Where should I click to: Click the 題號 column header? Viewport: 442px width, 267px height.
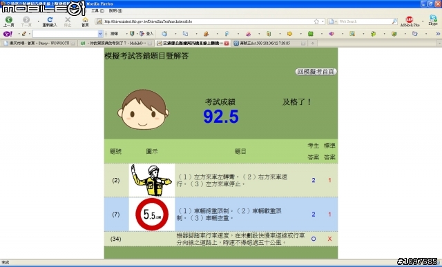pyautogui.click(x=115, y=151)
